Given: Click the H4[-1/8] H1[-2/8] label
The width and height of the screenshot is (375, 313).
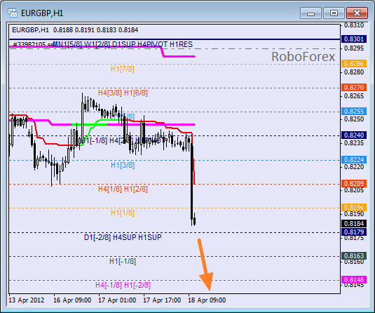Looking at the screenshot, I should click(123, 285).
